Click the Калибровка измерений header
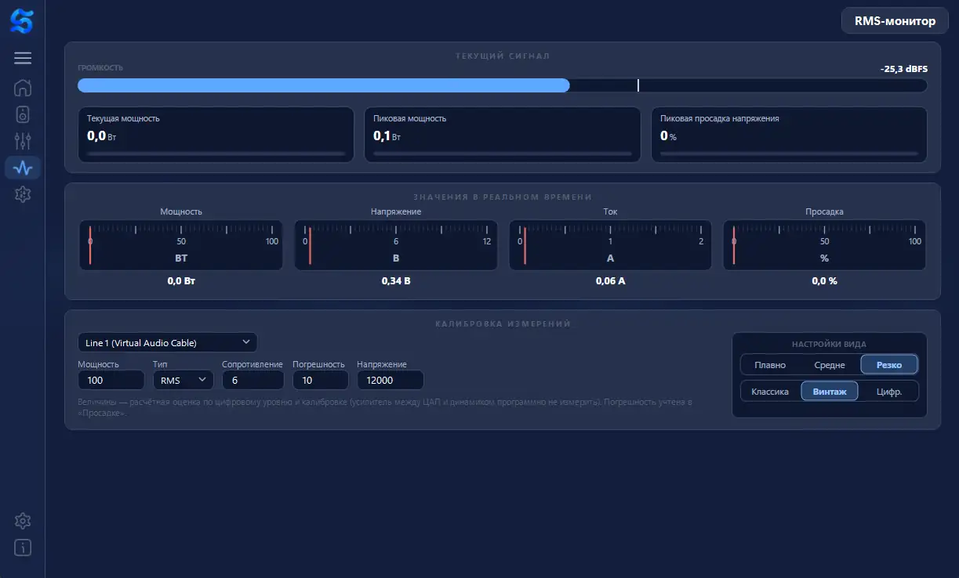The image size is (959, 578). (x=503, y=323)
